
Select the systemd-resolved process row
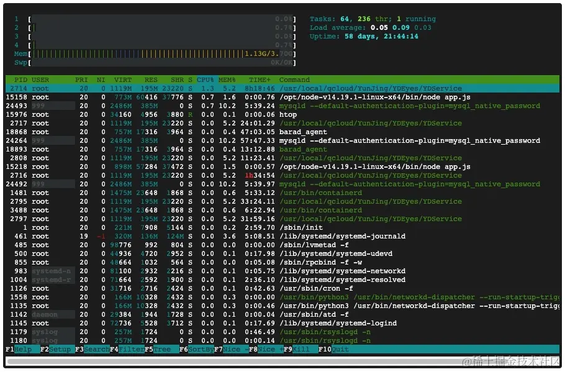point(282,279)
